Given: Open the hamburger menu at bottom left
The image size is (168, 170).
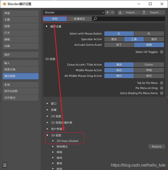Looking at the screenshot, I should (5, 165).
